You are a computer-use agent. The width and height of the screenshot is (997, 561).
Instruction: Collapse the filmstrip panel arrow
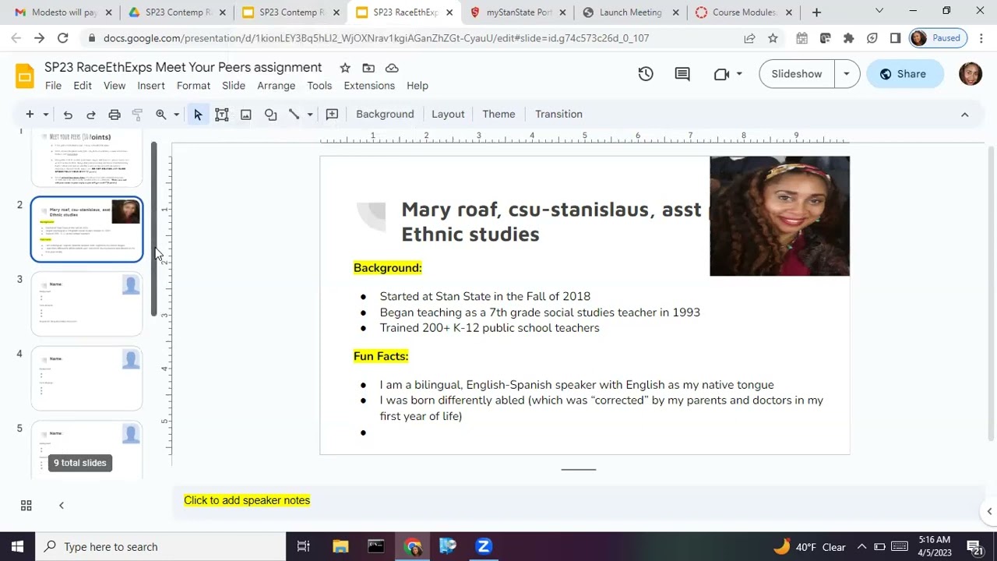click(62, 506)
